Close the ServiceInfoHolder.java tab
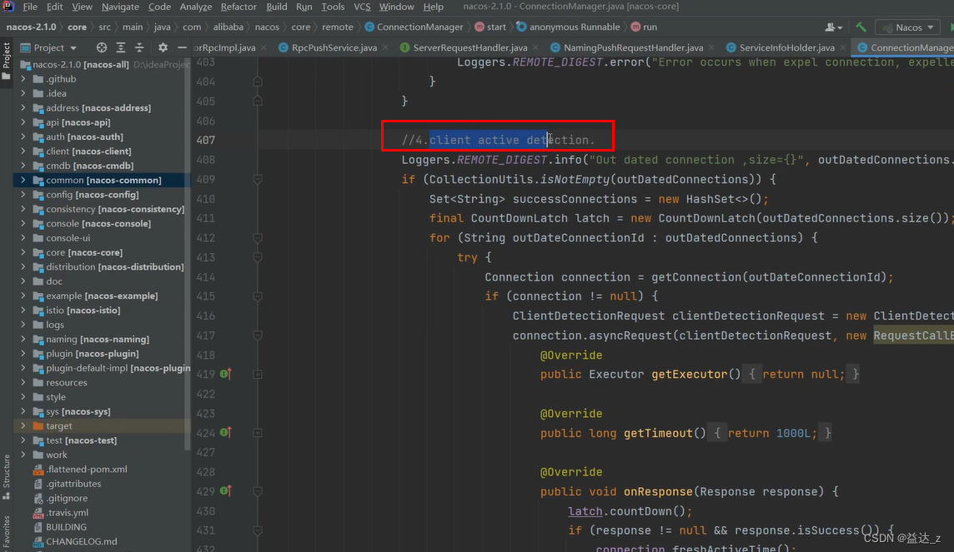This screenshot has width=954, height=552. [842, 47]
